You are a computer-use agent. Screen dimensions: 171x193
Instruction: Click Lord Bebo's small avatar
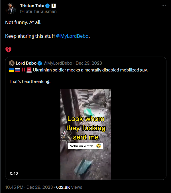click(12, 63)
